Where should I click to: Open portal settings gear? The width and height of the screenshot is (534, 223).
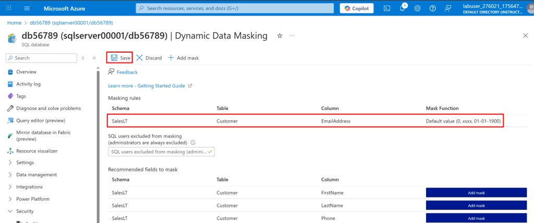click(x=417, y=8)
